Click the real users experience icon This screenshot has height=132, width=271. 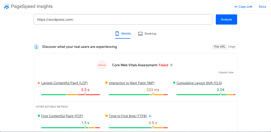tap(37, 47)
